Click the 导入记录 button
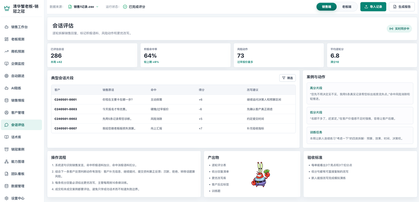 pos(373,7)
